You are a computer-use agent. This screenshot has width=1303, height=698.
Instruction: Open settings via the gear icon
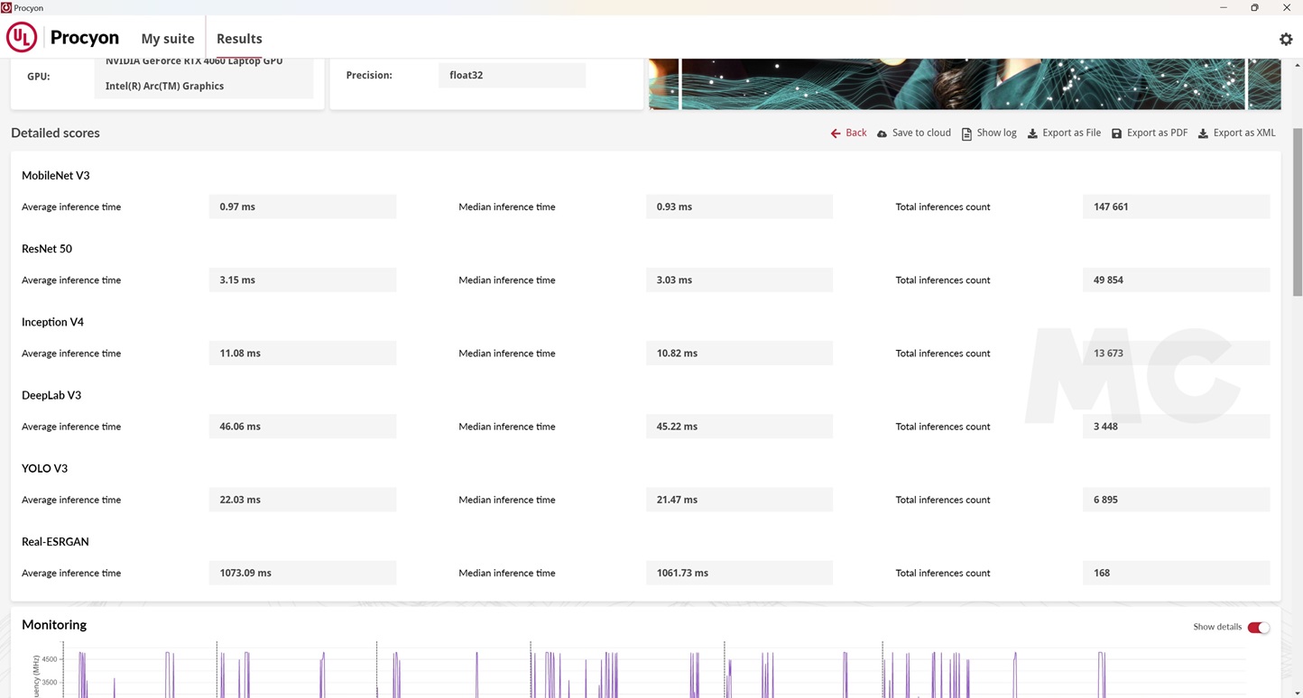point(1286,39)
